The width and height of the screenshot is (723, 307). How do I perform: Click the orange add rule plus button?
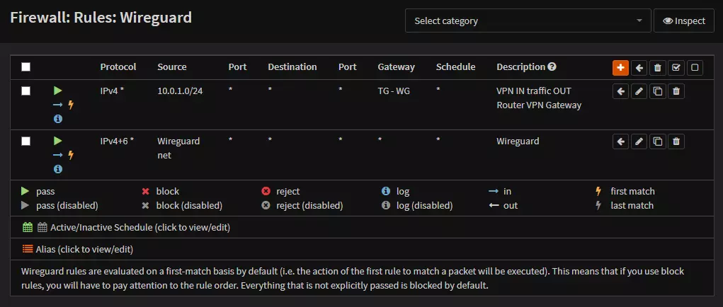pyautogui.click(x=620, y=68)
